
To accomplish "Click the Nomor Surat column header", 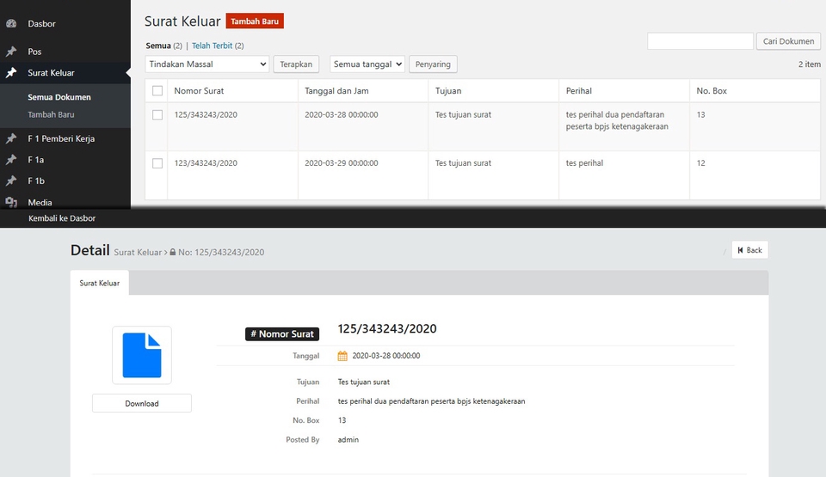I will click(199, 90).
